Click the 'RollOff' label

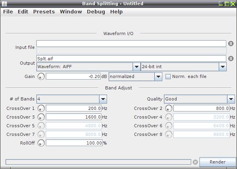[28, 143]
